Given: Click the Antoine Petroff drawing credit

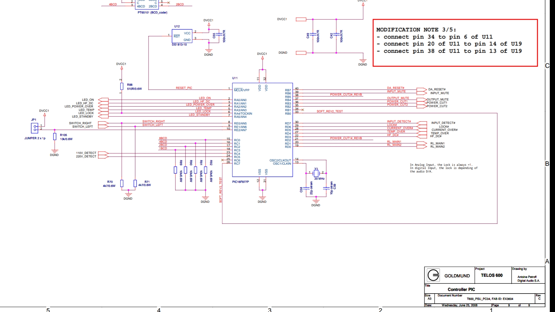Looking at the screenshot, I should click(527, 277).
